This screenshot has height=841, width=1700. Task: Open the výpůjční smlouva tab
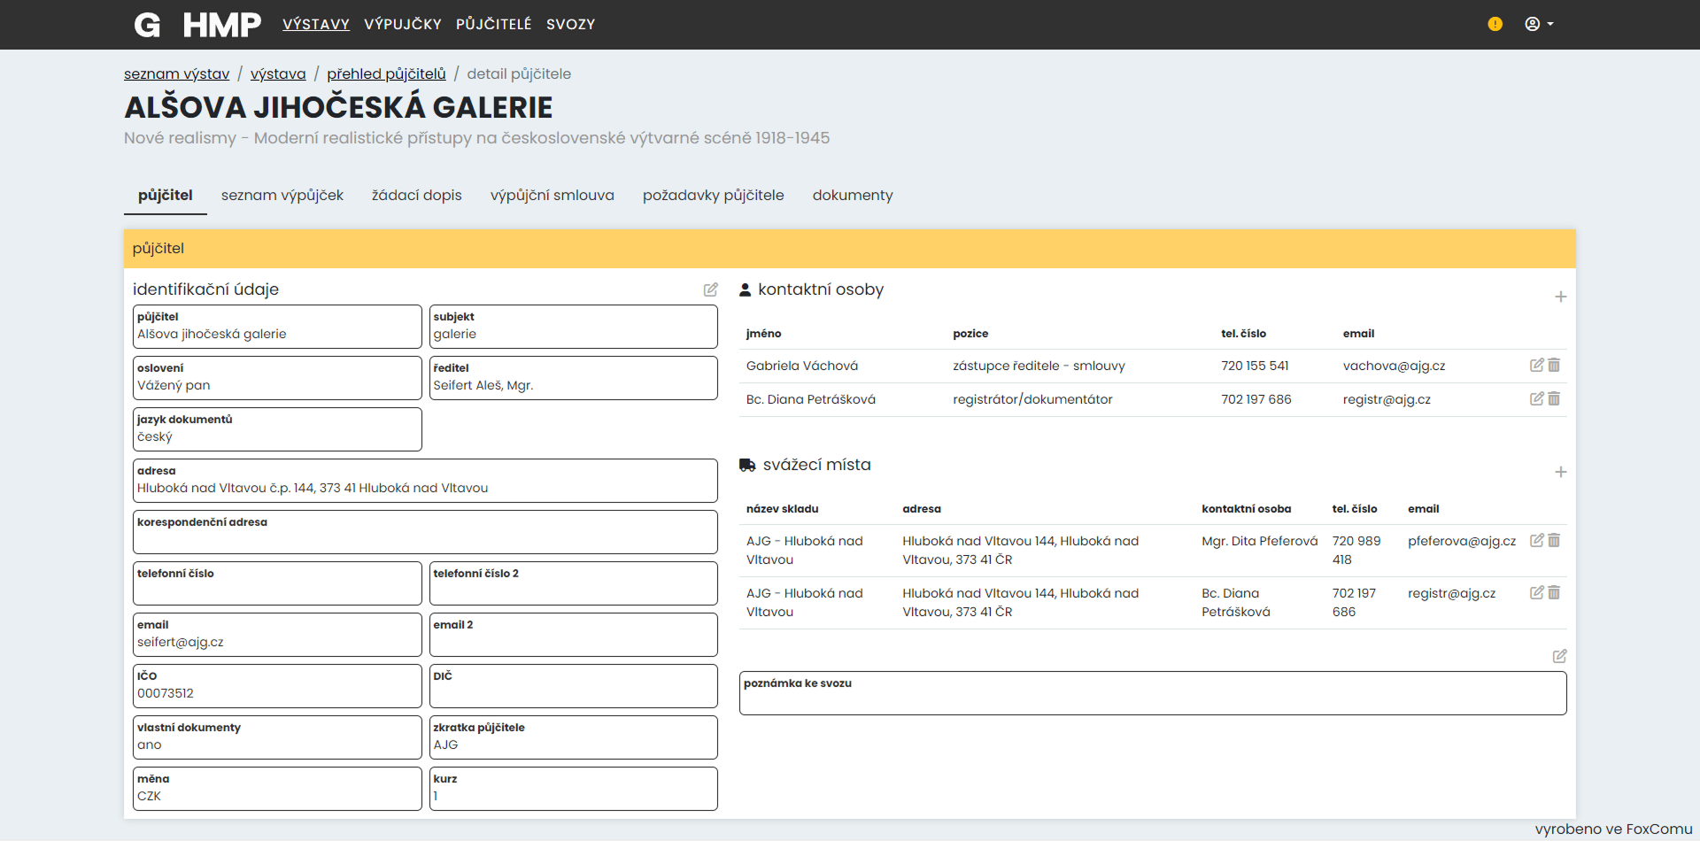(552, 196)
